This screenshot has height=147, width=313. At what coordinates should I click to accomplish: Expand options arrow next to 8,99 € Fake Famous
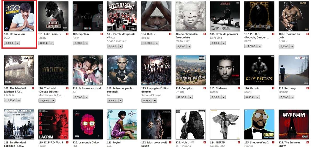tap(52, 43)
